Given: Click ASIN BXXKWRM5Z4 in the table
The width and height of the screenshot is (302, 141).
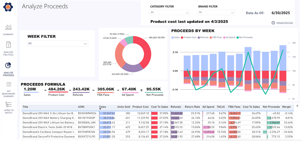Looking at the screenshot, I should tap(87, 113).
